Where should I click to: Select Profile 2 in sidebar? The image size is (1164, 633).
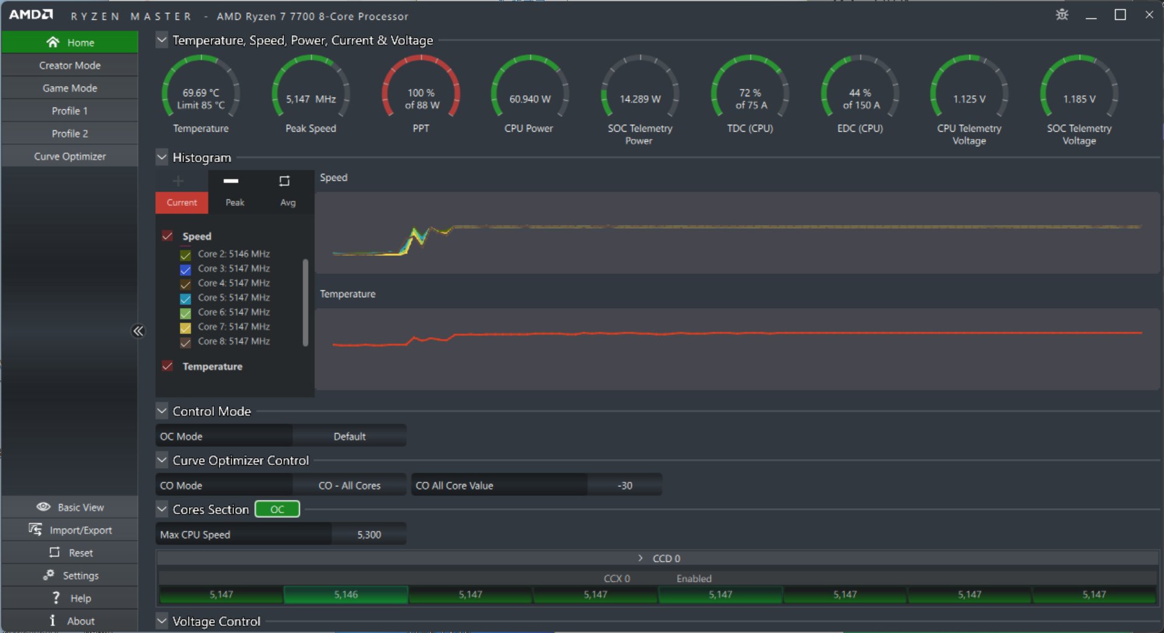(x=70, y=133)
